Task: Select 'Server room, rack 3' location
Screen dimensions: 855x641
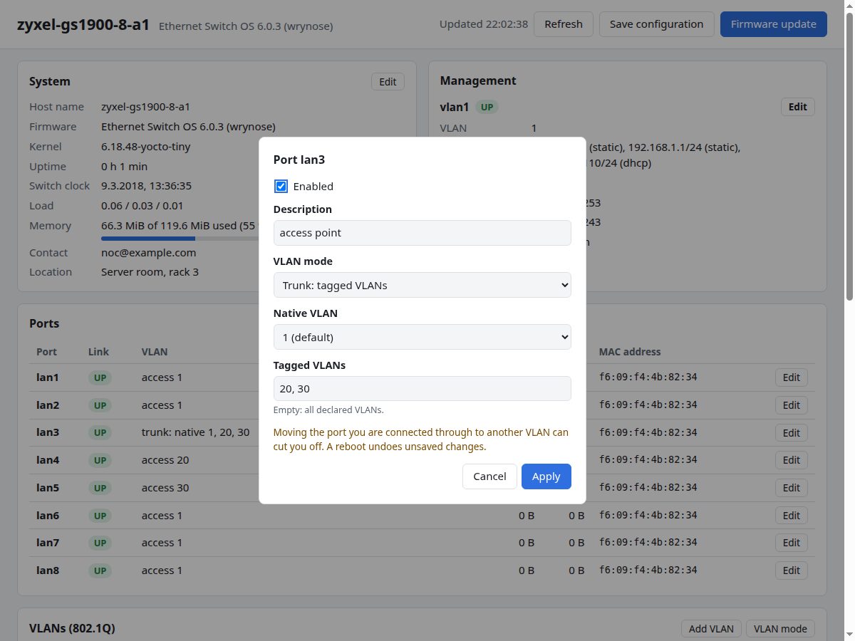Action: tap(150, 272)
